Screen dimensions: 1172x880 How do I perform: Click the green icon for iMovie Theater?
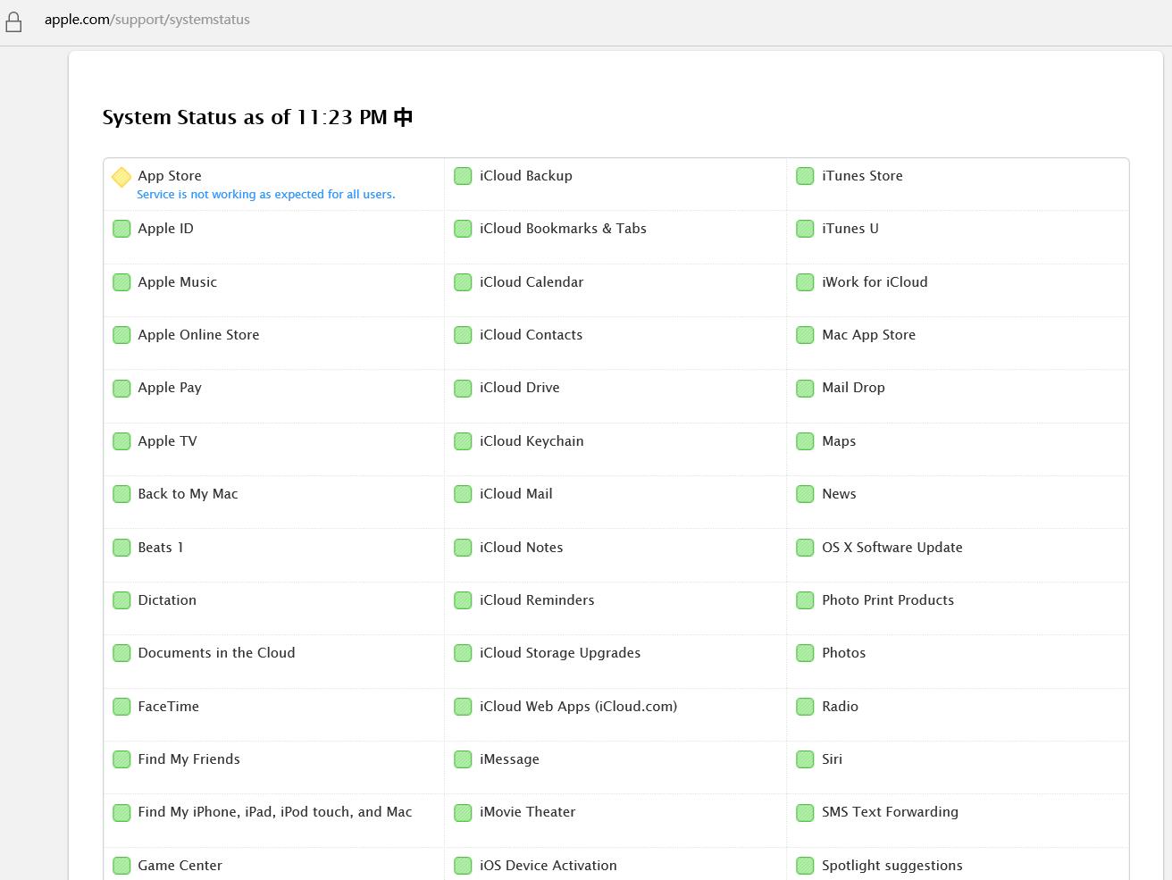[x=463, y=813]
